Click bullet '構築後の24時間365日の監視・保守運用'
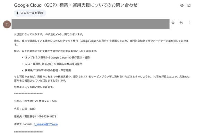Screen dimensions: 197x138 [48, 70]
